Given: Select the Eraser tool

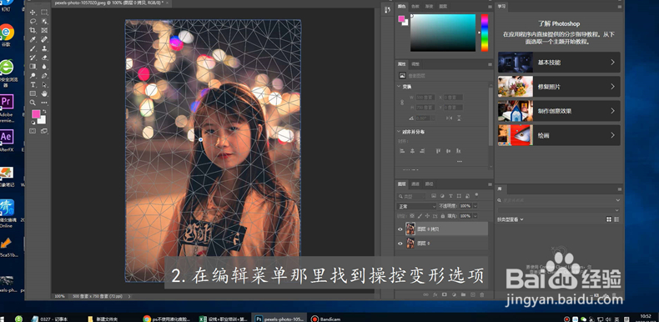Looking at the screenshot, I should point(44,57).
